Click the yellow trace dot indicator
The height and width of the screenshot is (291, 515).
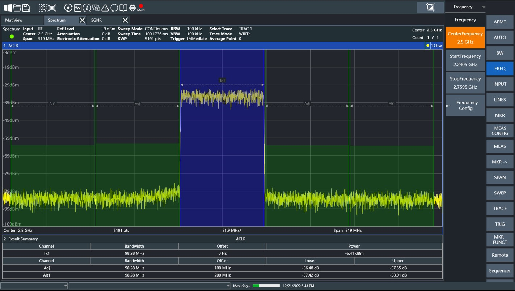428,46
